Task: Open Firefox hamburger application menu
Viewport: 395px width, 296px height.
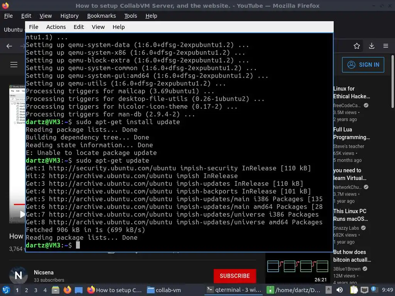Action: pos(386,46)
